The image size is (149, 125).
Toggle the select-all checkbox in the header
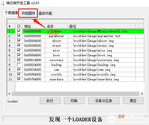click(x=19, y=26)
